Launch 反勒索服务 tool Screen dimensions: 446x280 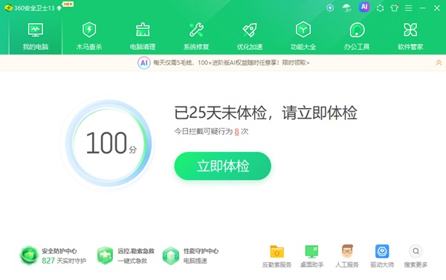(x=277, y=256)
